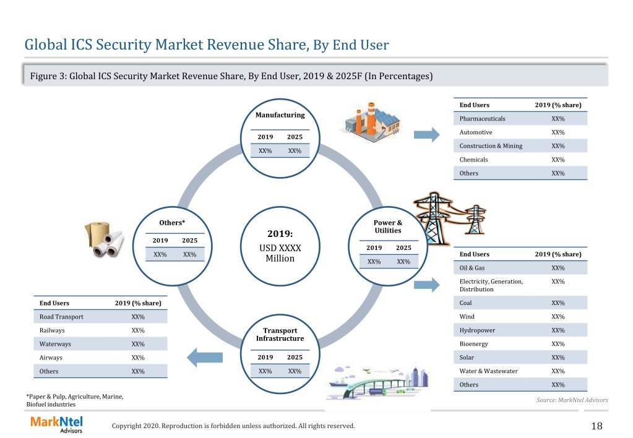The image size is (633, 438).
Task: Click the 2019 column in Transport Infrastructure circle
Action: (265, 364)
